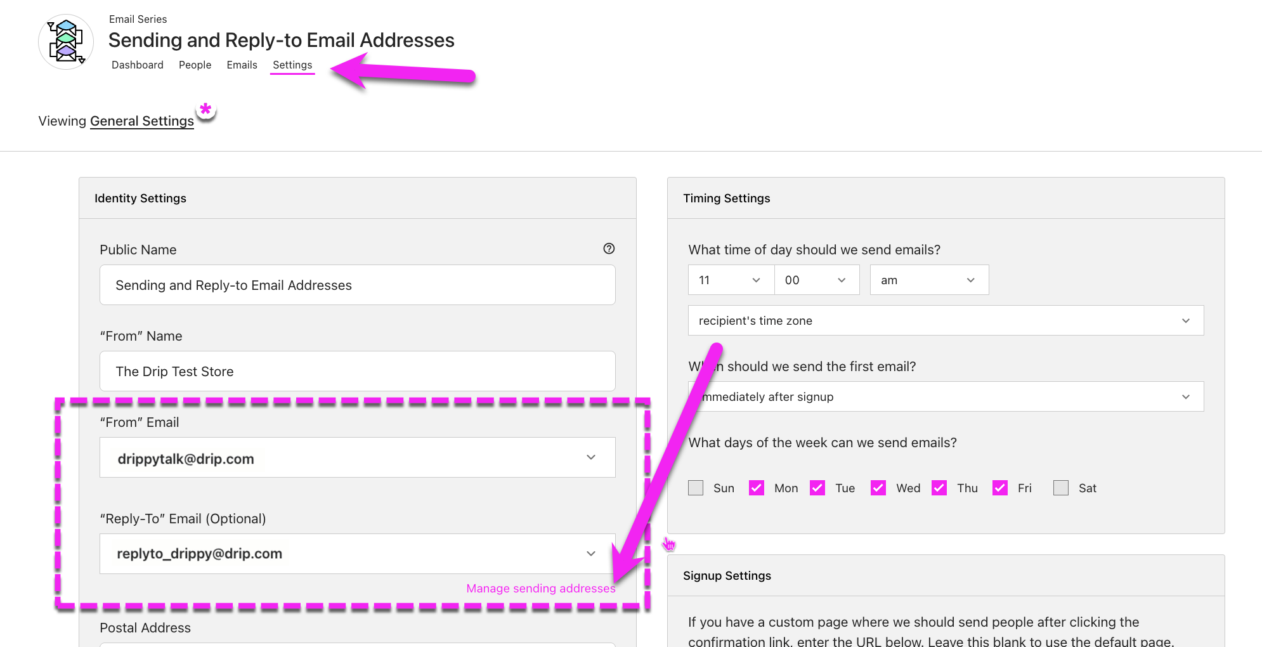Toggle the Thu checkbox
1262x647 pixels.
tap(939, 488)
